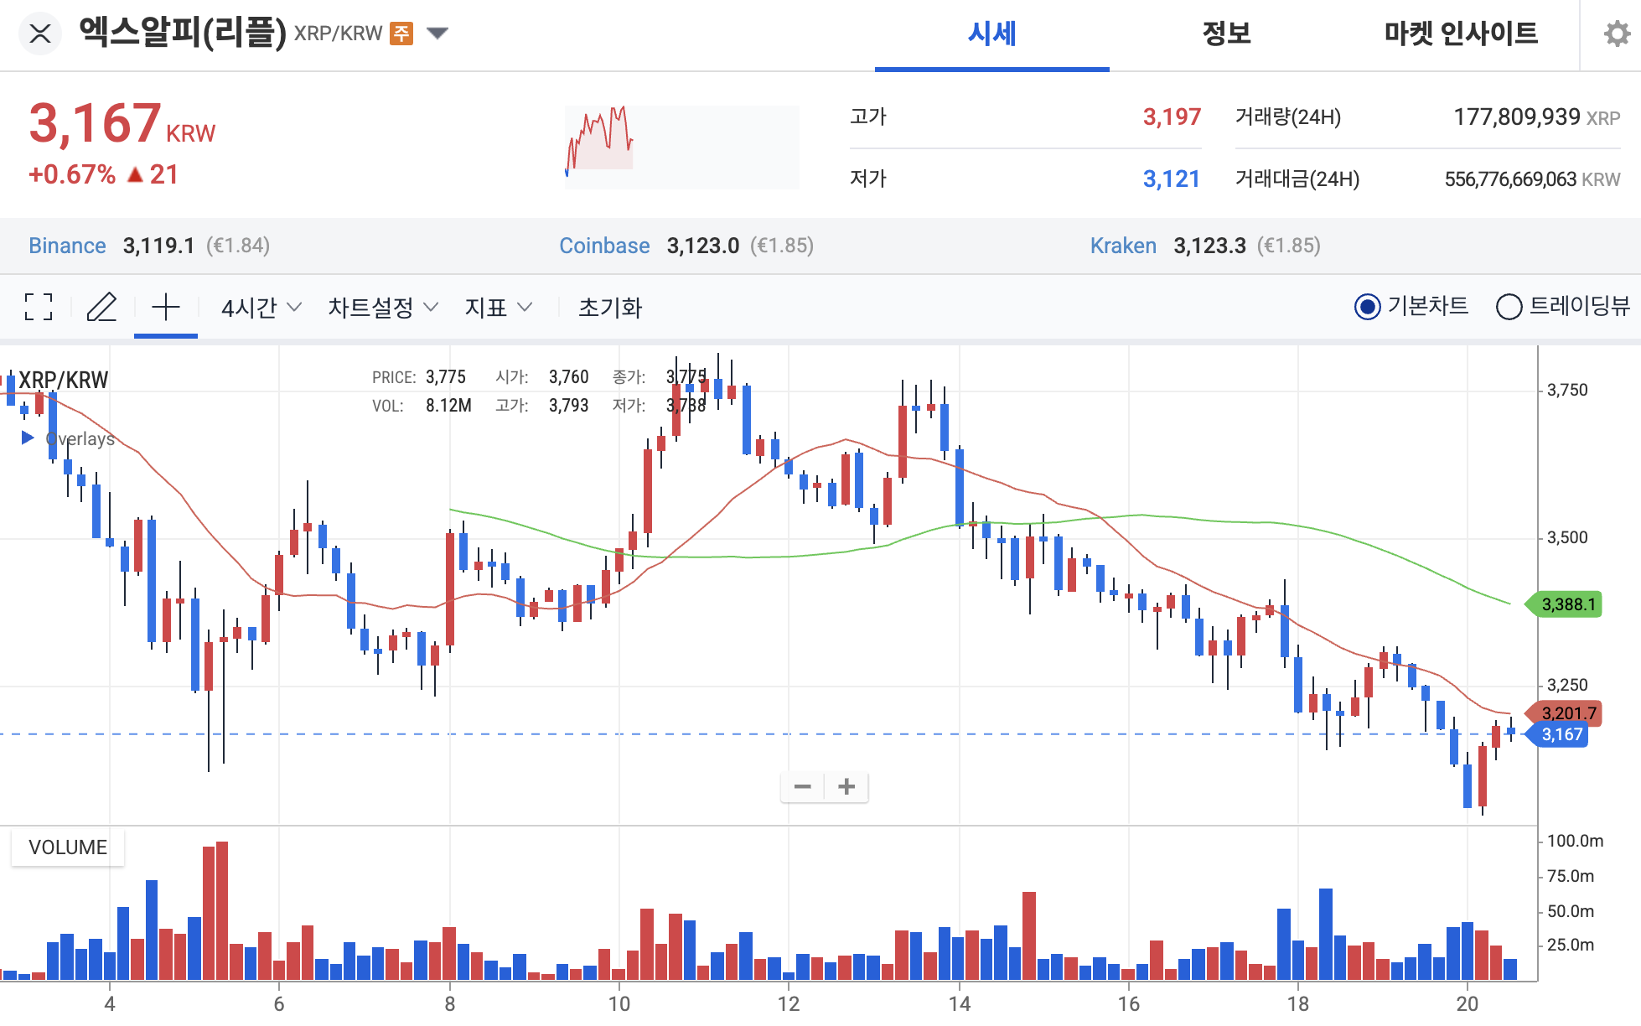
Task: Expand the 지표 indicators dropdown
Action: [499, 308]
